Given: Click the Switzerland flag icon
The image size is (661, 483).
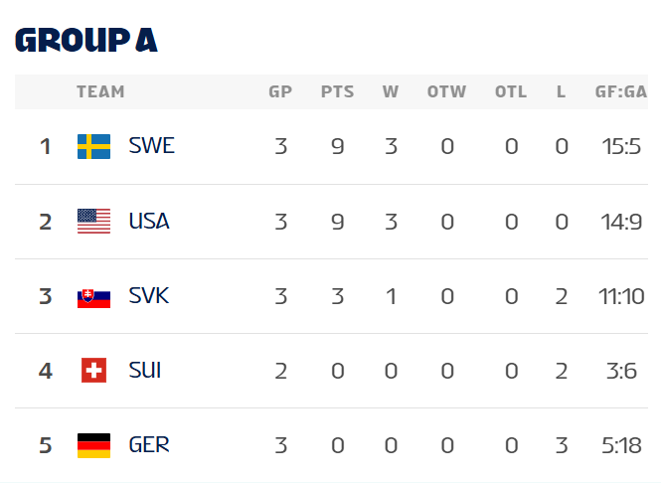Looking at the screenshot, I should (93, 371).
